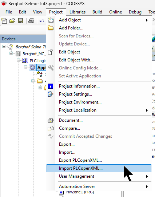
Task: Open the Build menu
Action: 97,12
